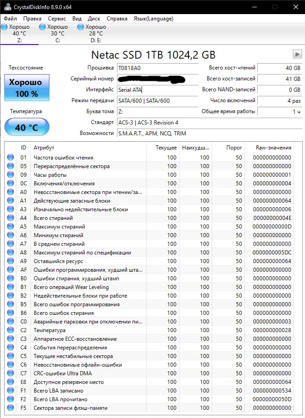305x418 pixels.
Task: Select raw value 0000000005DC
Action: [272, 253]
